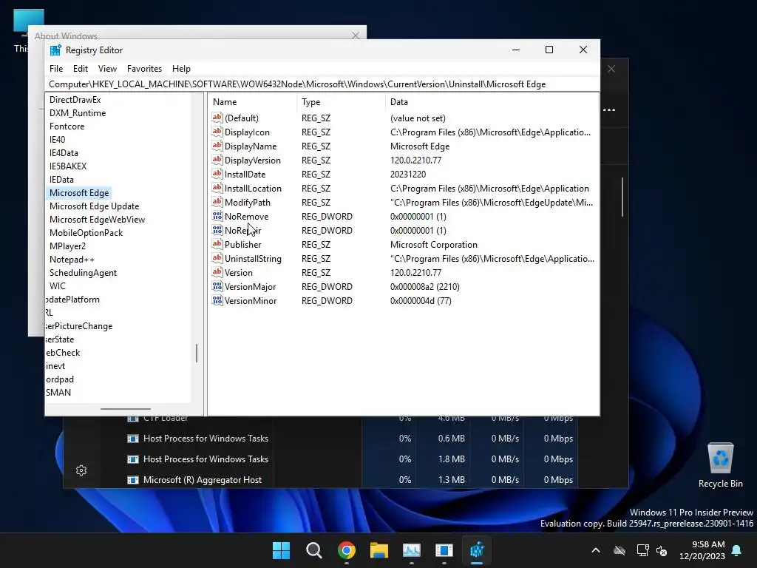This screenshot has width=757, height=568.
Task: Open Task Manager three-dots more menu
Action: (x=609, y=110)
